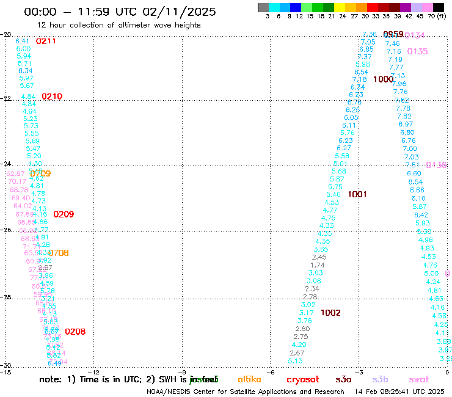Click the pink swot time label '0135'
Image resolution: width=452 pixels, height=397 pixels.
click(x=417, y=51)
